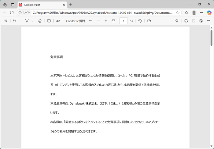This screenshot has width=214, height=149.
Task: Select the eraser tool
Action: click(39, 21)
